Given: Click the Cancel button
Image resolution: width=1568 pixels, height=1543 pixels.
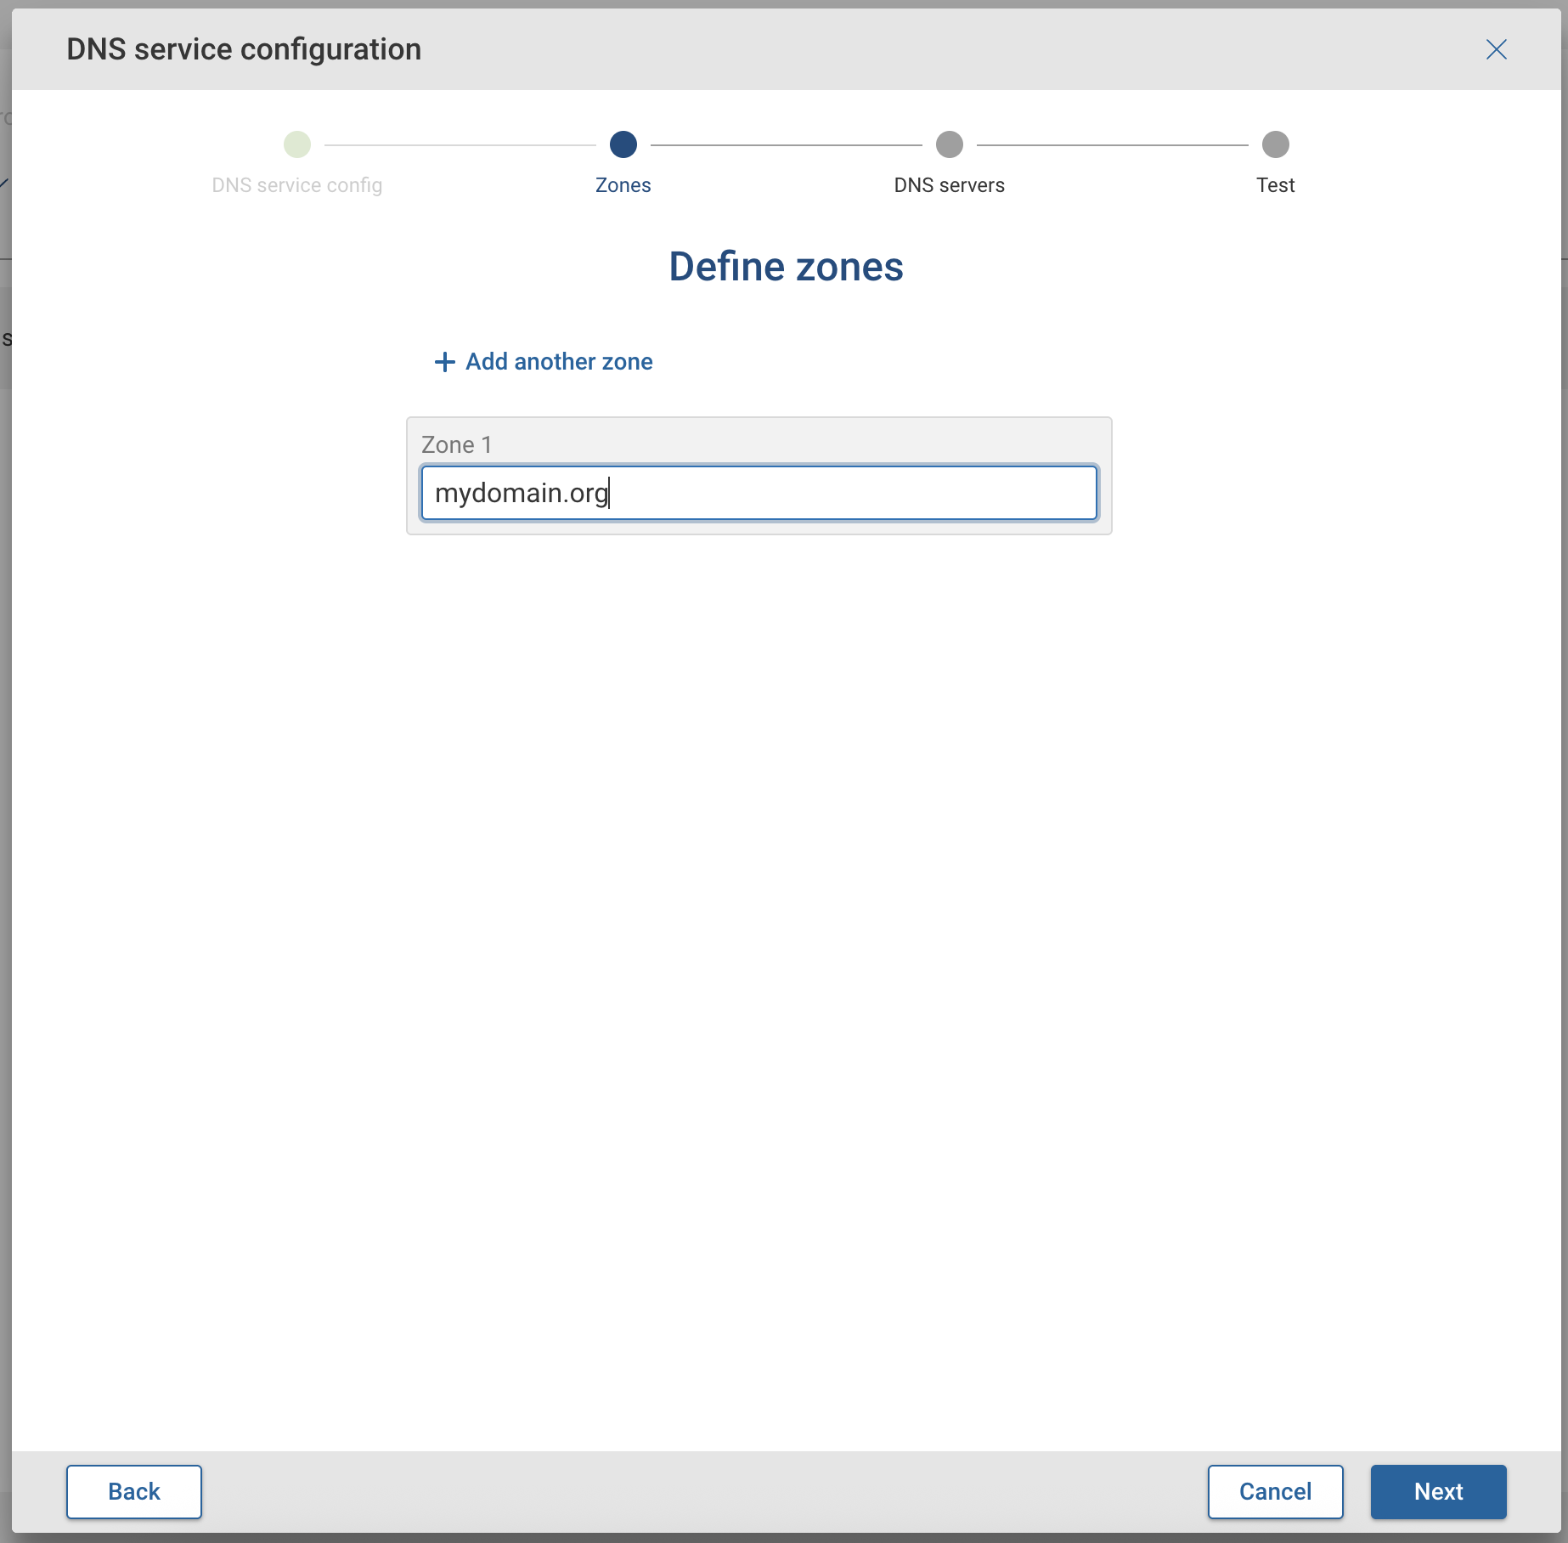Looking at the screenshot, I should (x=1275, y=1491).
